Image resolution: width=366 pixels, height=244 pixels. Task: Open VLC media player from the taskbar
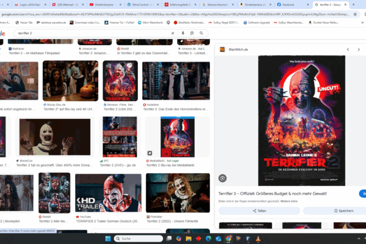258,239
